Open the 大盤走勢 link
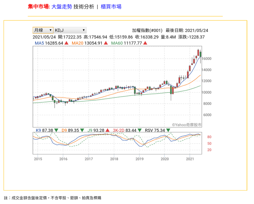Screen dimensions: 254x204 click(62, 7)
